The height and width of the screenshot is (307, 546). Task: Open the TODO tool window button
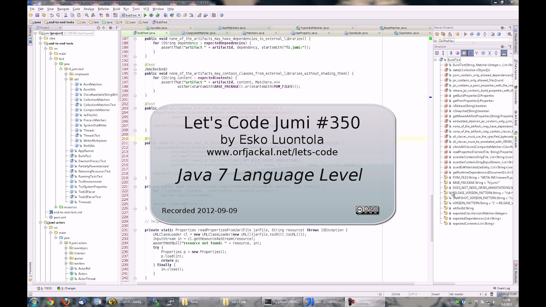point(45,288)
